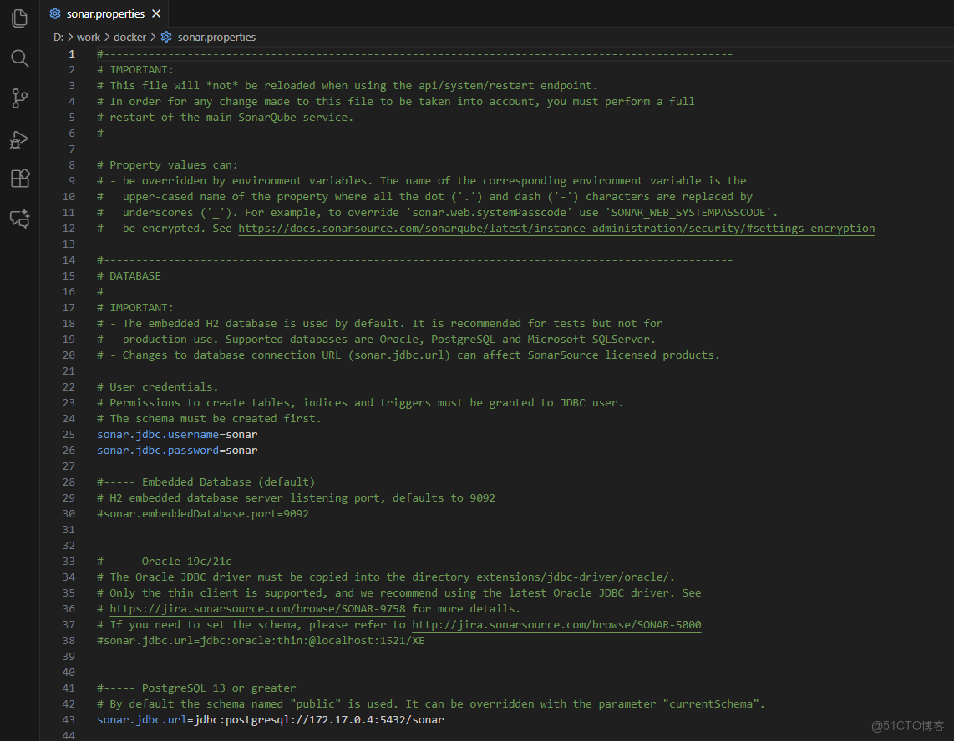Viewport: 954px width, 741px height.
Task: Expand the work breadcrumb item
Action: [x=88, y=37]
